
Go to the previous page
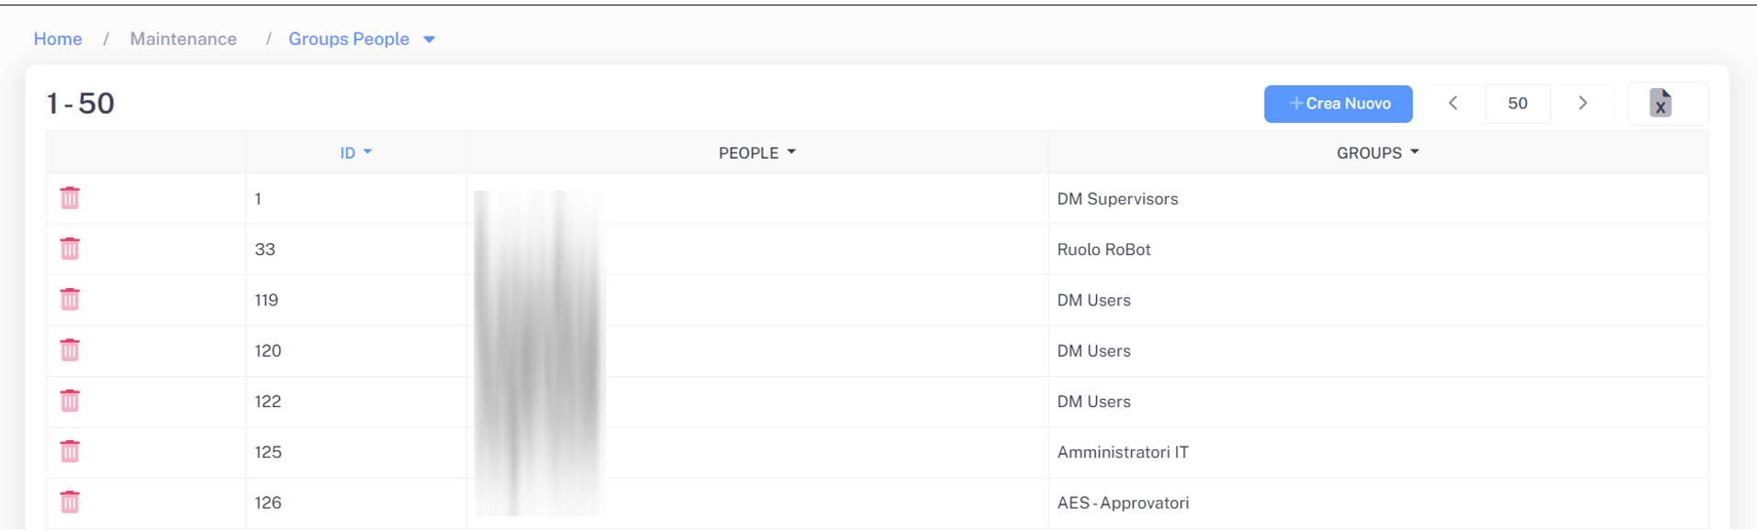pos(1453,104)
